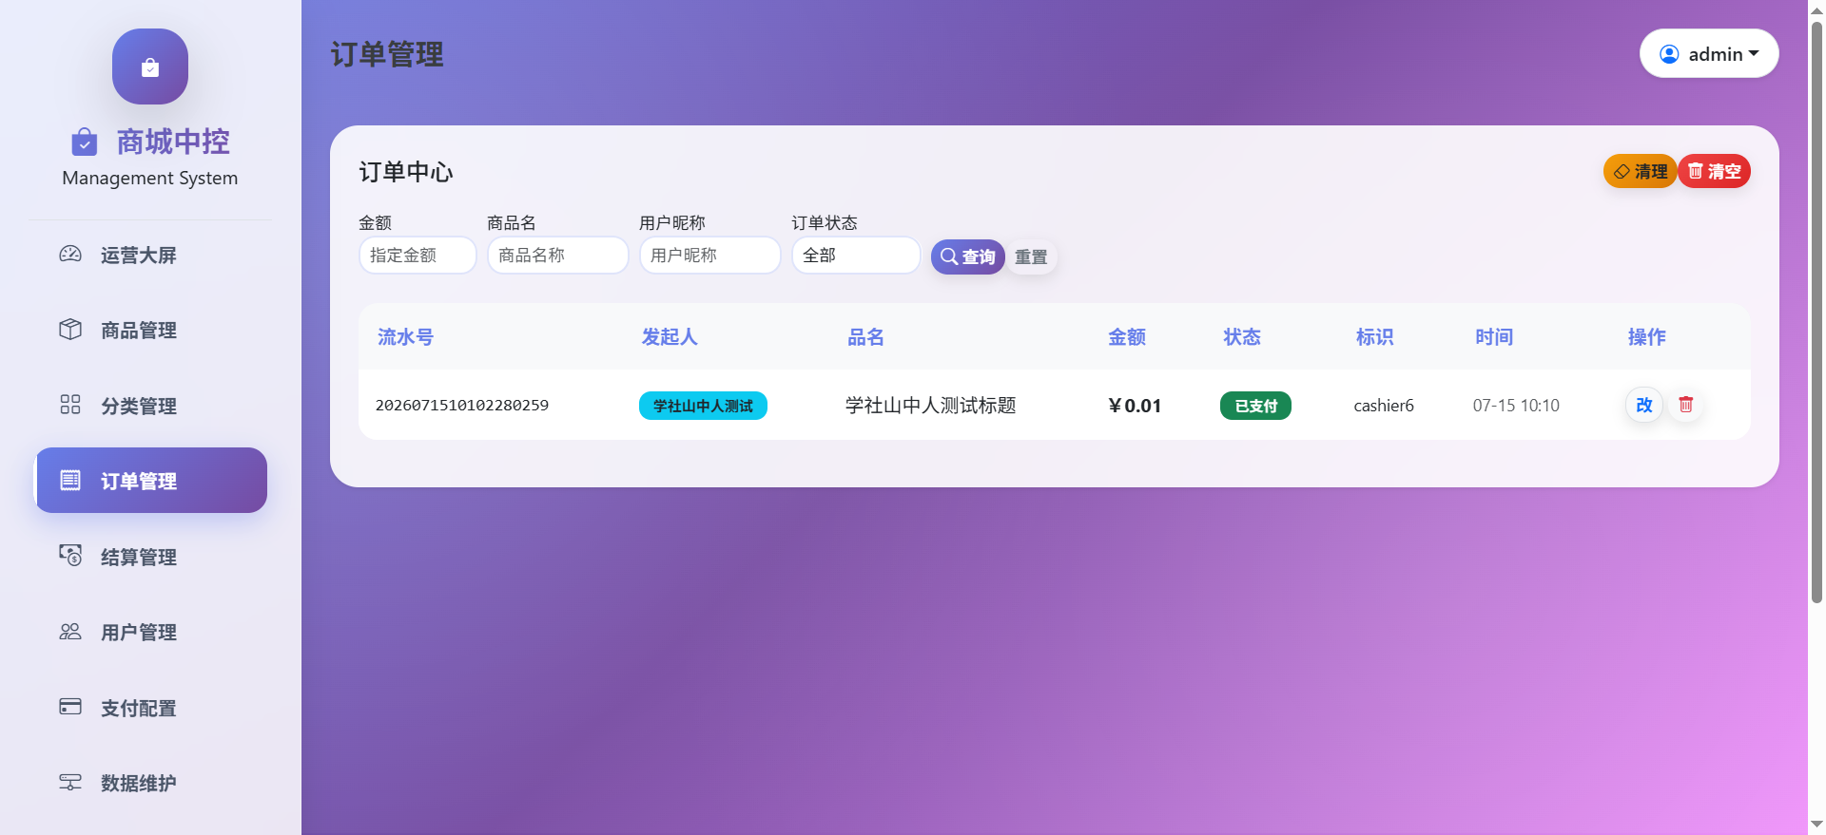
Task: Open 分类管理 in the sidebar
Action: (150, 406)
